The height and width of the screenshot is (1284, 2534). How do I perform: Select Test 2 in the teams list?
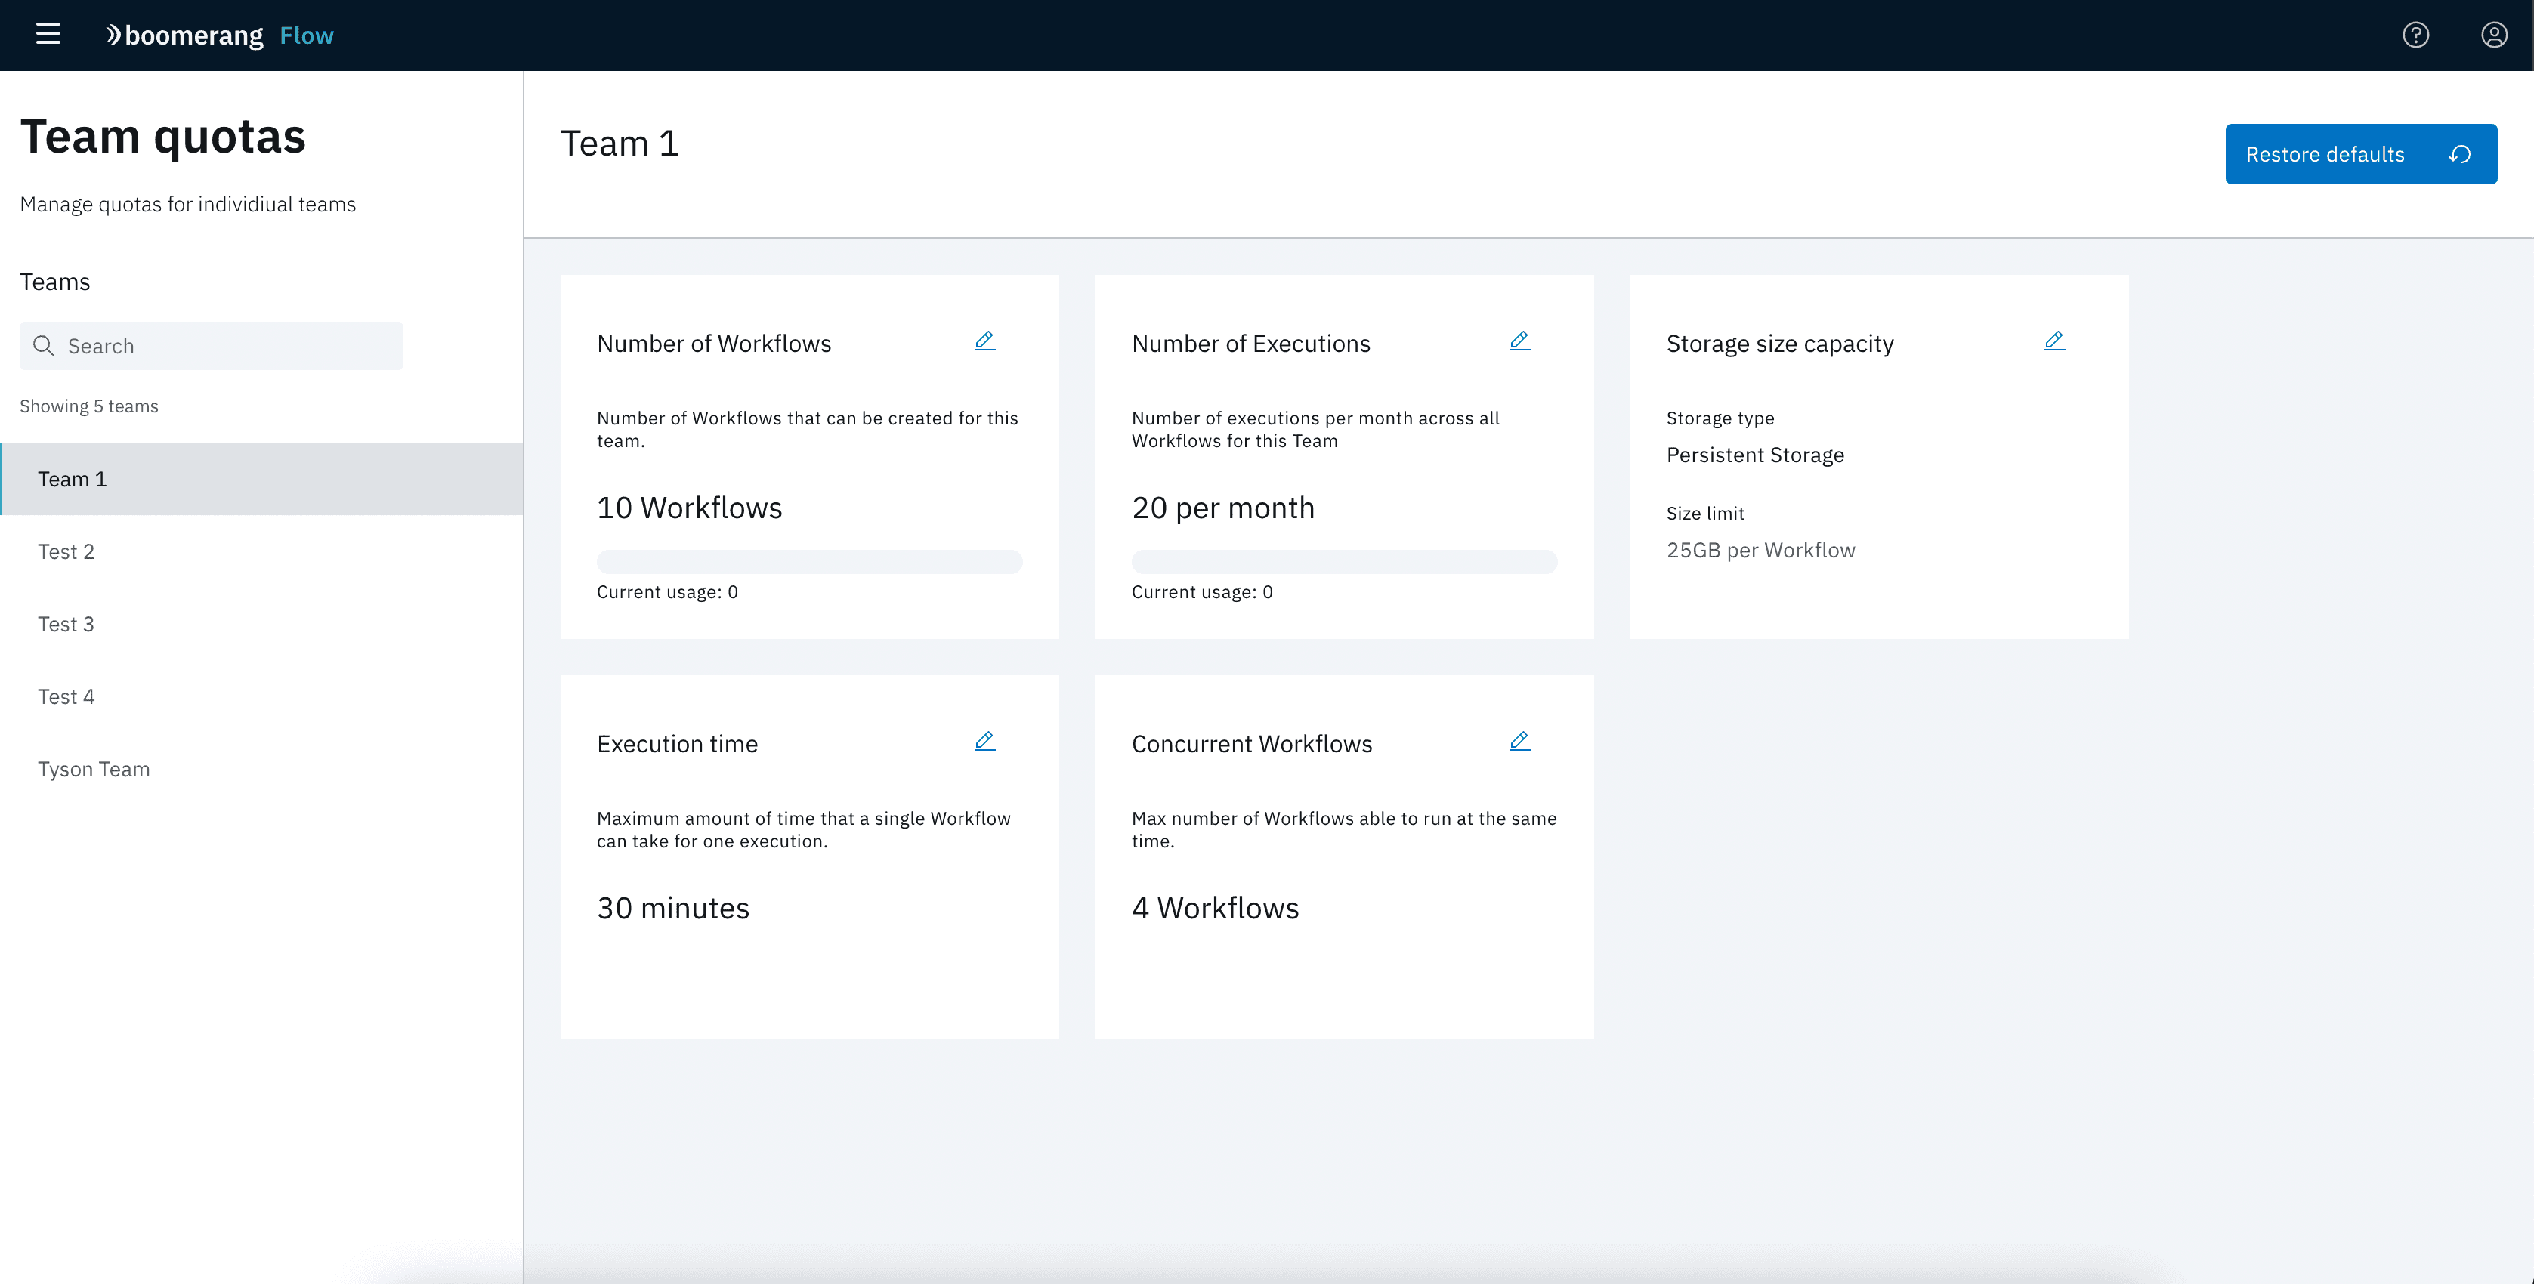(261, 551)
